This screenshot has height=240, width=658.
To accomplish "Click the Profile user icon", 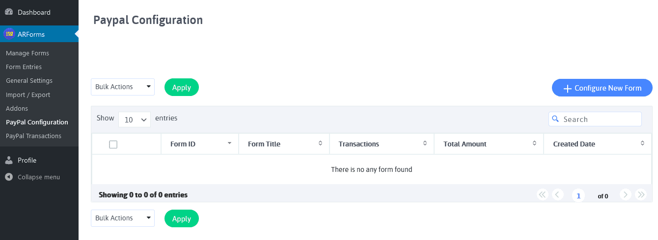I will (x=9, y=160).
